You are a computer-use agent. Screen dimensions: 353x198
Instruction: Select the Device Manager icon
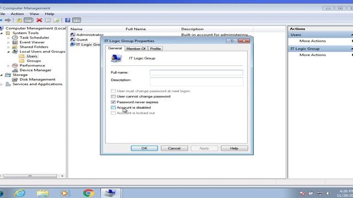[15, 70]
